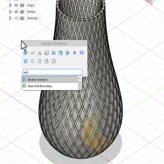The image size is (164, 164).
Task: Click the Sketches folder icon in browser
Action: click(x=22, y=18)
